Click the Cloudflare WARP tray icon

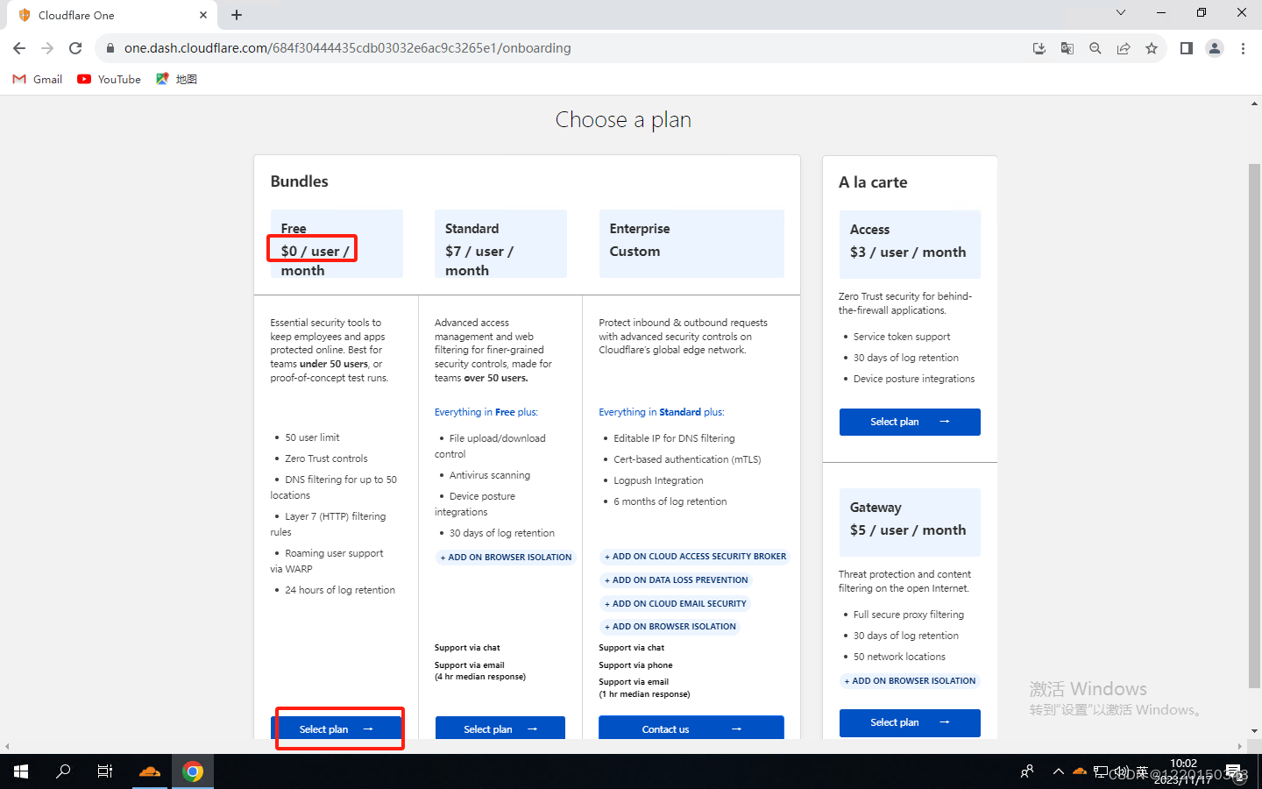pos(1080,771)
